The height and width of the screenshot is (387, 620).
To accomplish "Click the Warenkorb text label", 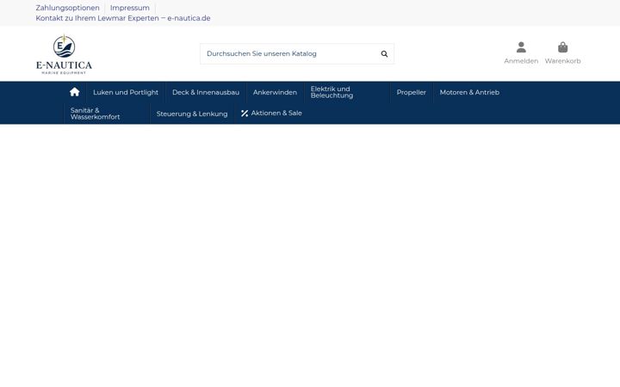I will 562,61.
